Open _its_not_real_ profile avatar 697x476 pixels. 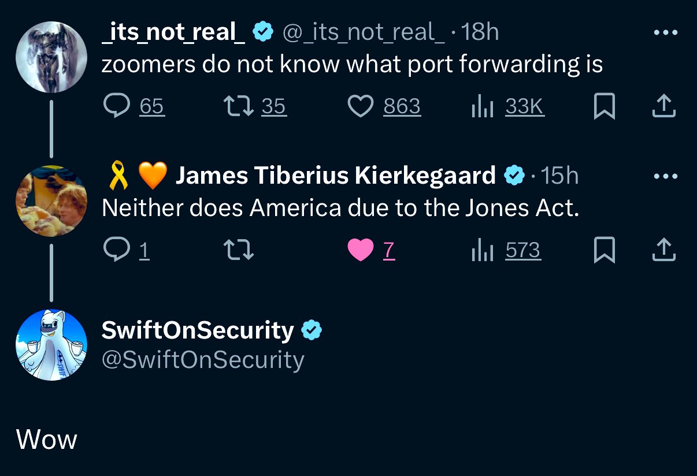click(51, 57)
